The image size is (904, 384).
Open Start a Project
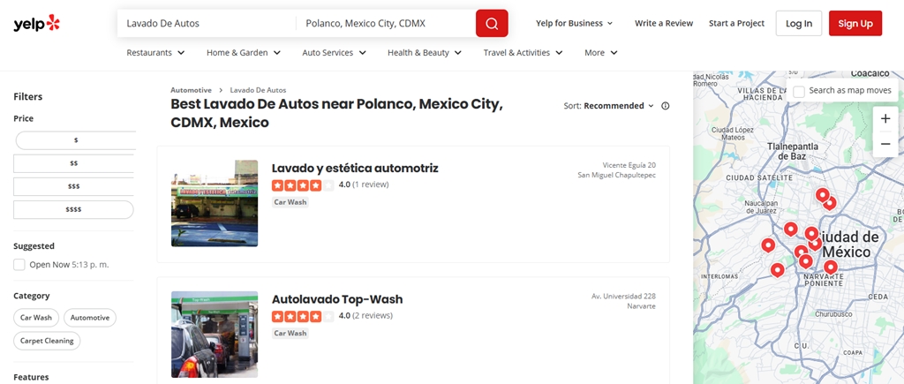coord(736,23)
